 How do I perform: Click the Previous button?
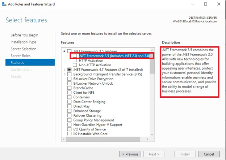point(130,154)
